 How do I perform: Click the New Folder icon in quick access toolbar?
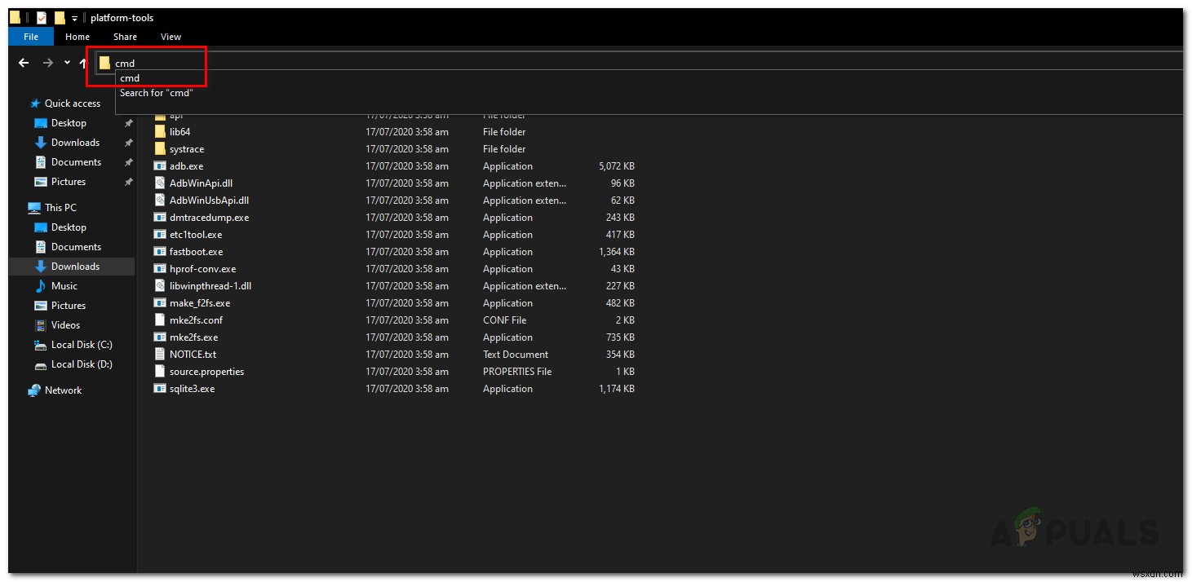coord(60,17)
